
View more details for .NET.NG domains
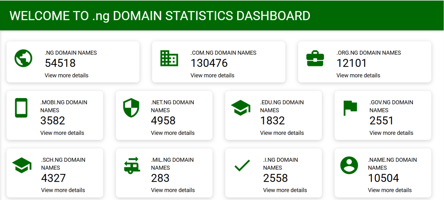(x=173, y=133)
